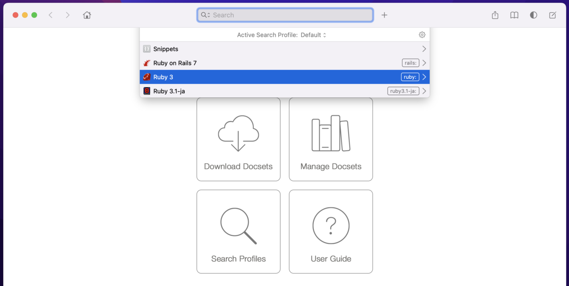Go back with the left arrow
Viewport: 569px width, 286px height.
pyautogui.click(x=51, y=15)
